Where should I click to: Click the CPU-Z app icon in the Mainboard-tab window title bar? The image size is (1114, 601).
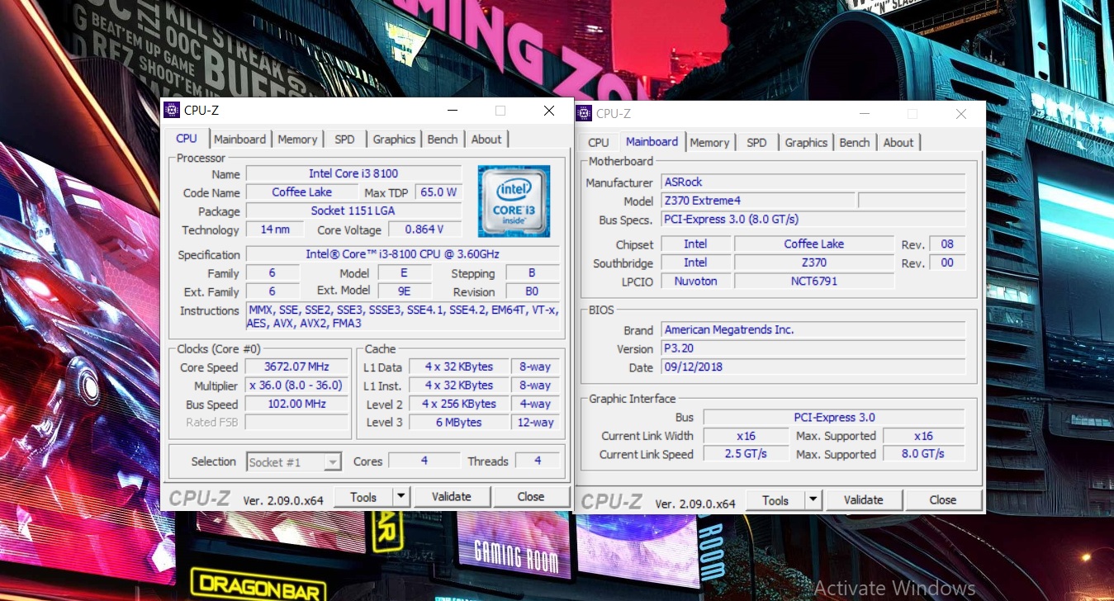584,113
